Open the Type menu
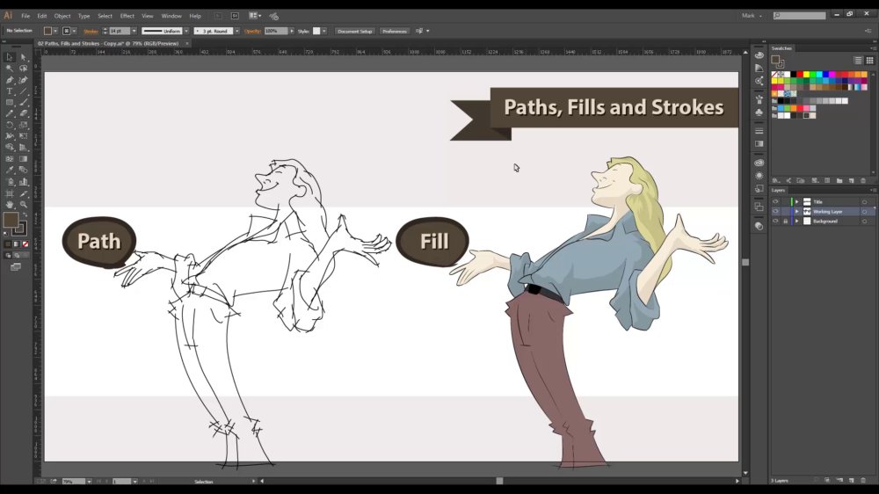The image size is (879, 494). [x=84, y=16]
